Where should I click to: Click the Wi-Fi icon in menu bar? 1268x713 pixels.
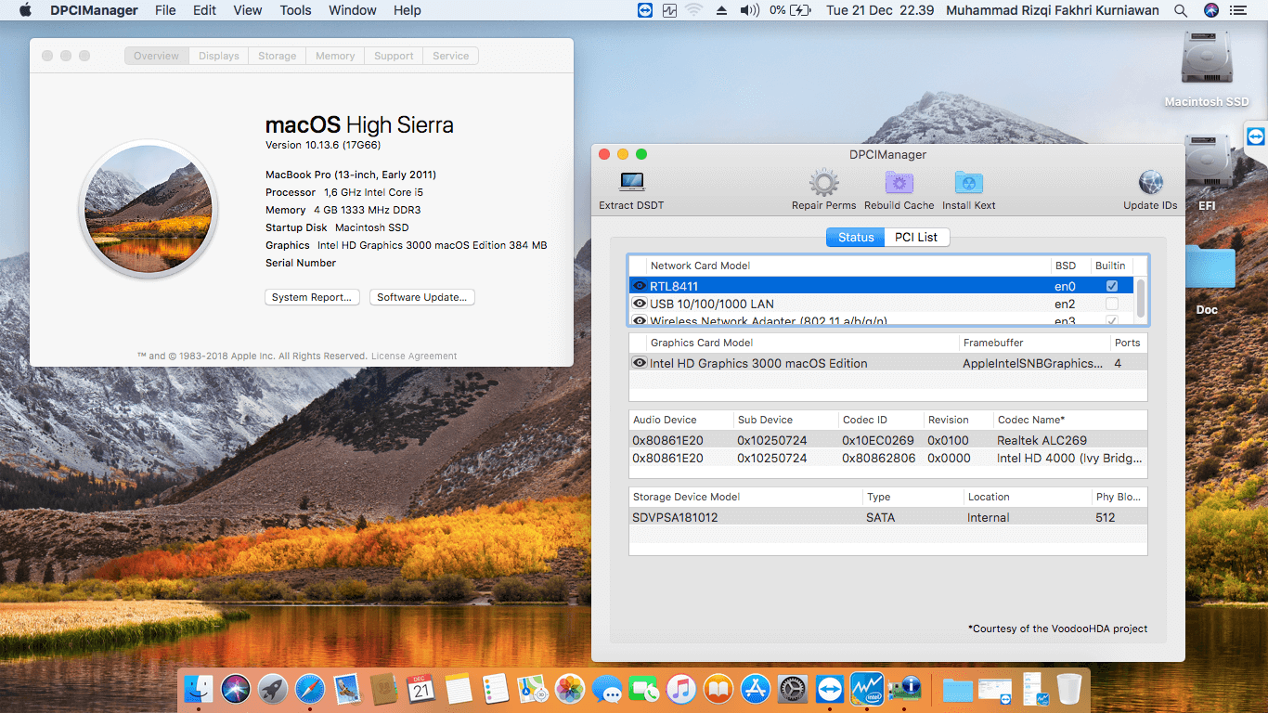[693, 10]
